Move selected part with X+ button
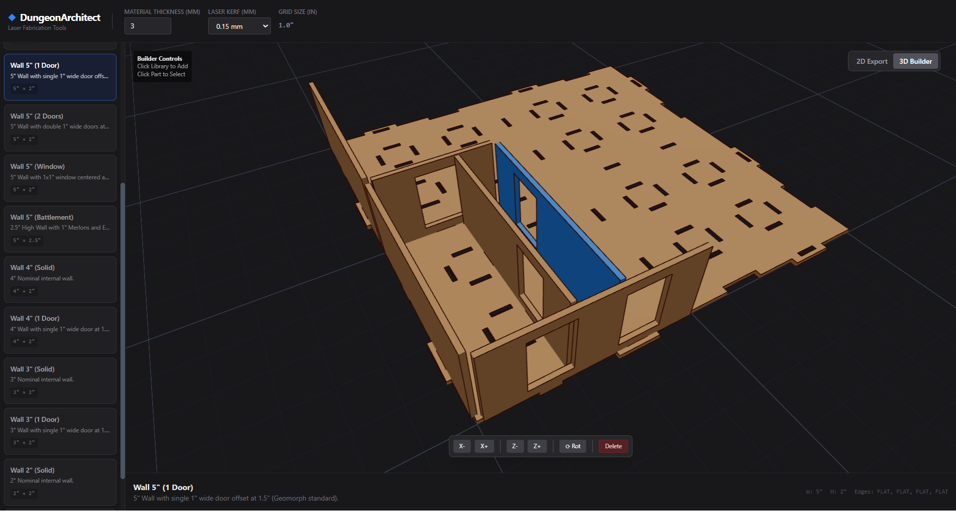This screenshot has width=956, height=511. [x=484, y=446]
